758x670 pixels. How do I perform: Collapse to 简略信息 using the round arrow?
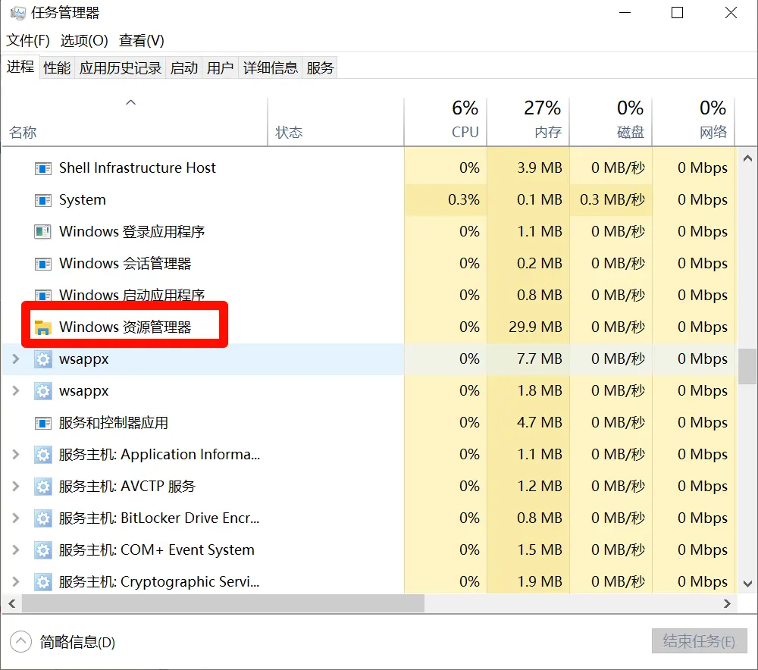pos(20,642)
